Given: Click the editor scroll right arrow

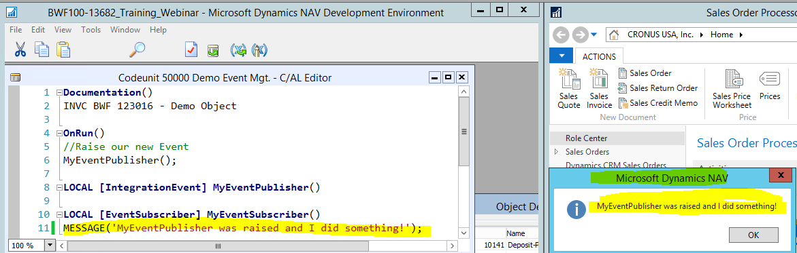Looking at the screenshot, I should point(453,246).
